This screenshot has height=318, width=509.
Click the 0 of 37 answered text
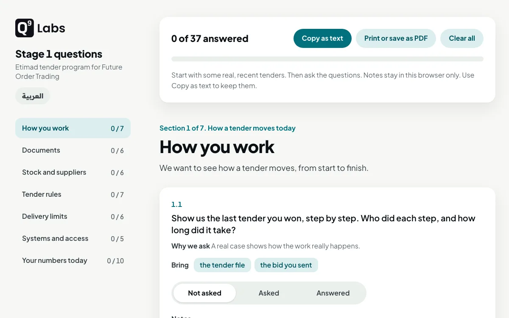point(210,39)
